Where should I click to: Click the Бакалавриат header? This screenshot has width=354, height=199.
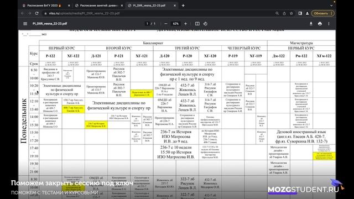(153, 43)
